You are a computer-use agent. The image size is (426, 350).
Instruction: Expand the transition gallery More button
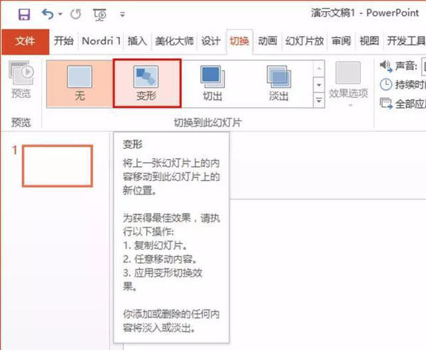point(319,99)
